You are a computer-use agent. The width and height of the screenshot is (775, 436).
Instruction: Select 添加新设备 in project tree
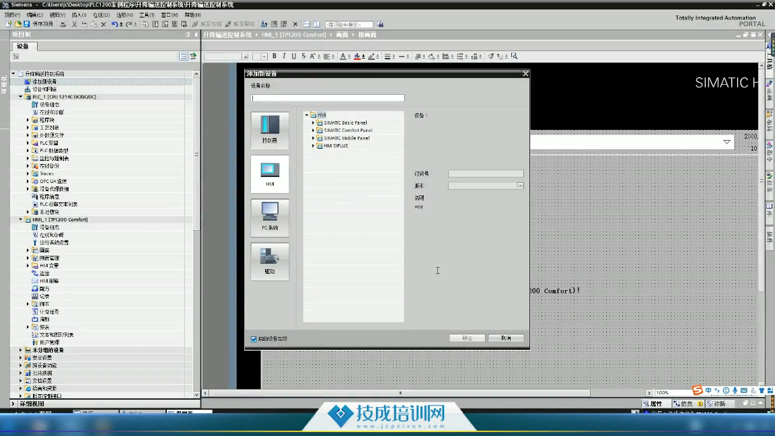pos(44,81)
